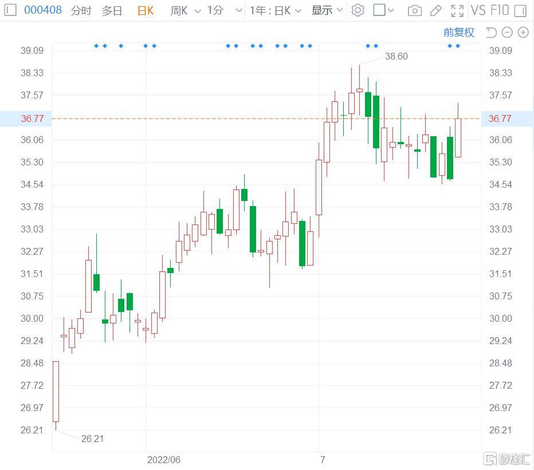Take a chart screenshot with camera icon

point(414,11)
